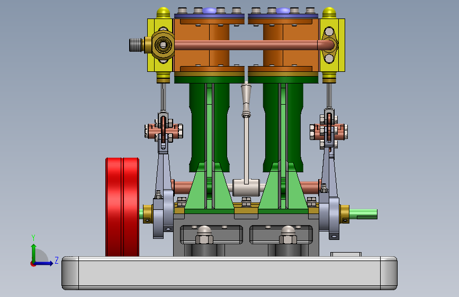Select the thin vertical rod at center
Viewport: 459px width, 297px height.
coord(246,151)
